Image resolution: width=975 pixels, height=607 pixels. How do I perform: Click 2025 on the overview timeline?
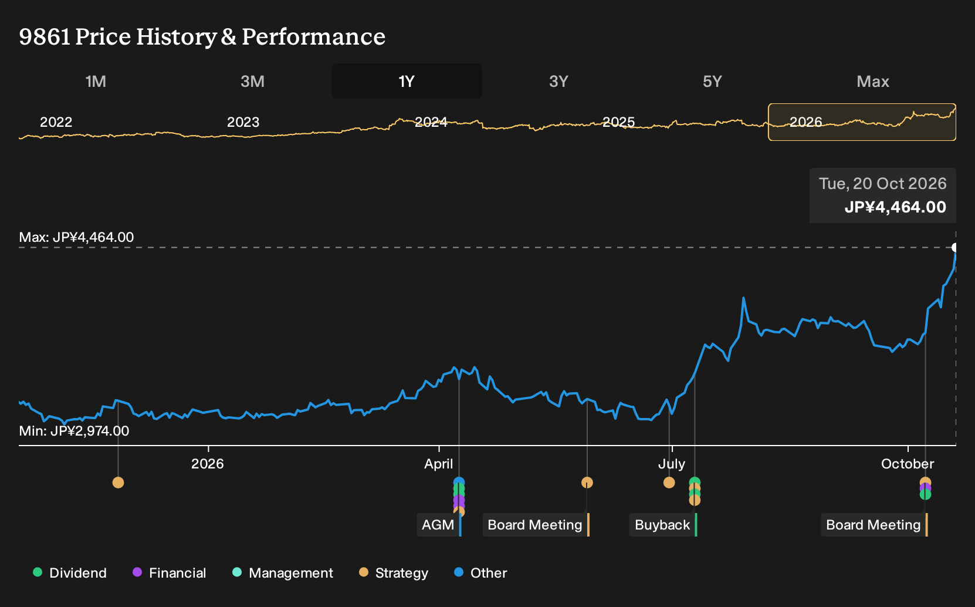[618, 122]
